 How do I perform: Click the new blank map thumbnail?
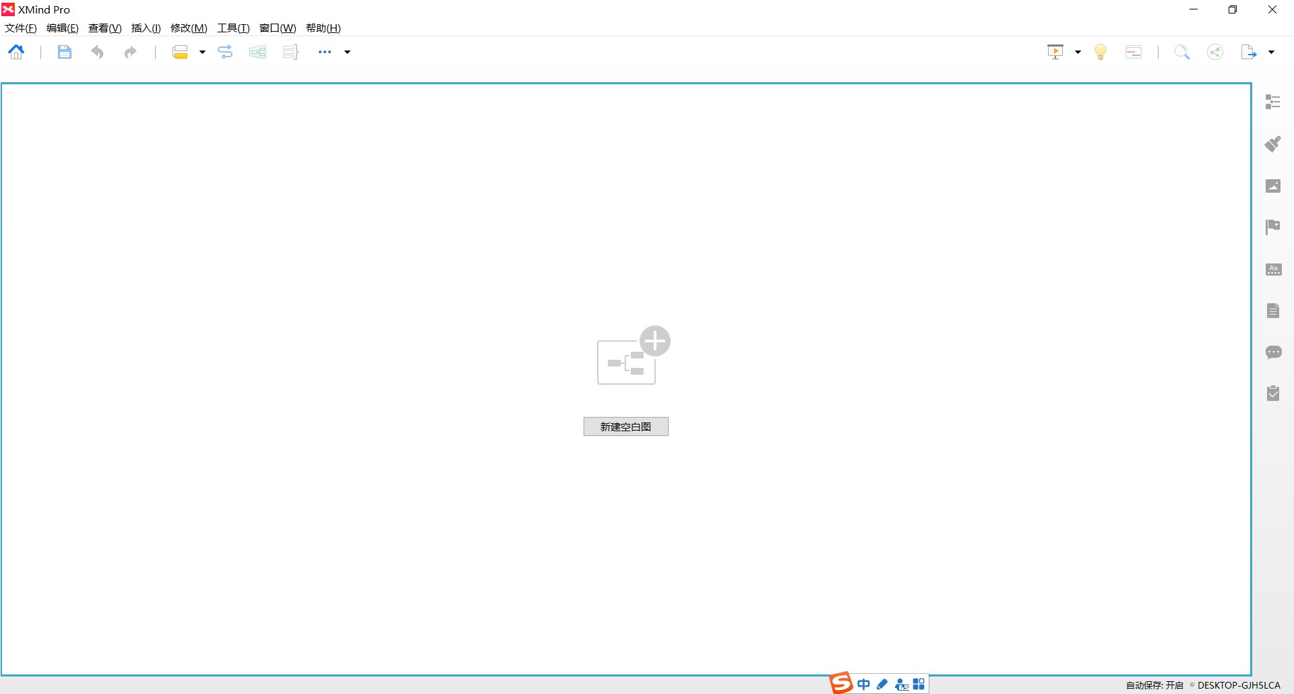pyautogui.click(x=632, y=356)
